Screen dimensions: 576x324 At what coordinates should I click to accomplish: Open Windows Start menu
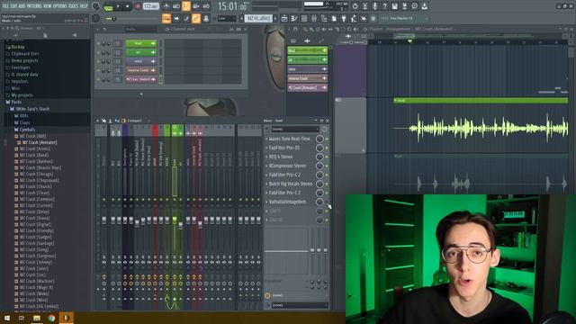[7, 318]
